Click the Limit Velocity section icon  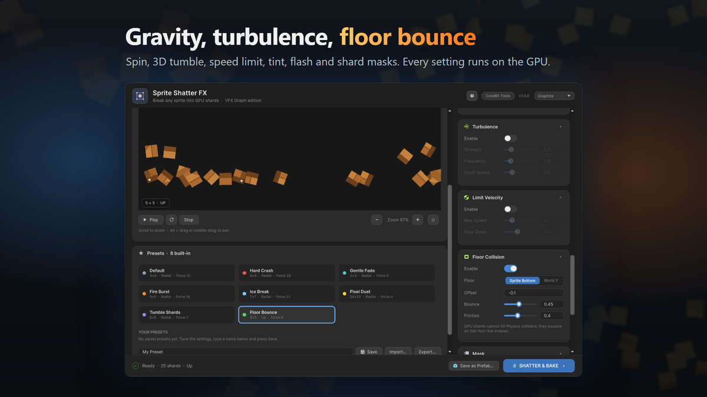(467, 198)
